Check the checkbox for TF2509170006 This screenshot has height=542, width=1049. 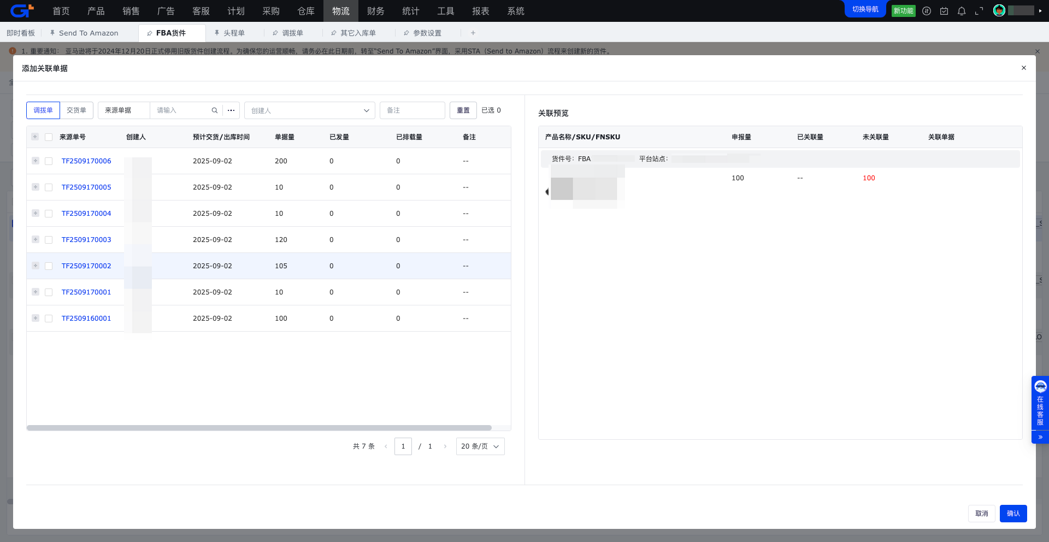(49, 161)
